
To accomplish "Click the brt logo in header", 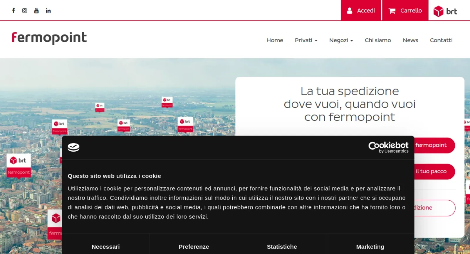I will [445, 11].
